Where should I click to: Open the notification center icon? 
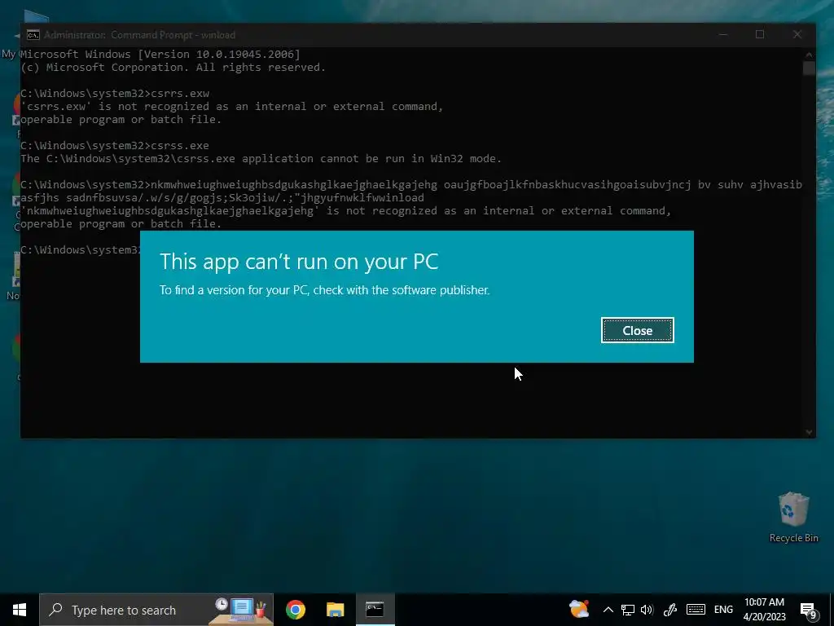tap(809, 611)
